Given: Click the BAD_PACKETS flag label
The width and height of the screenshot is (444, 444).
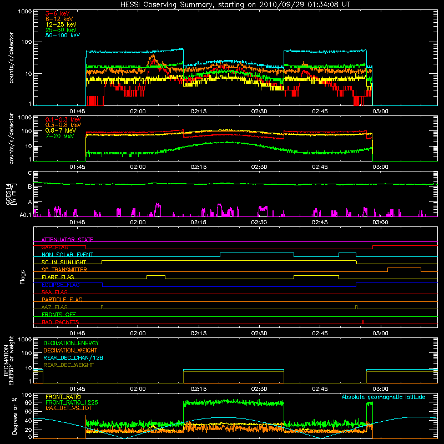Looking at the screenshot, I should click(x=60, y=322).
